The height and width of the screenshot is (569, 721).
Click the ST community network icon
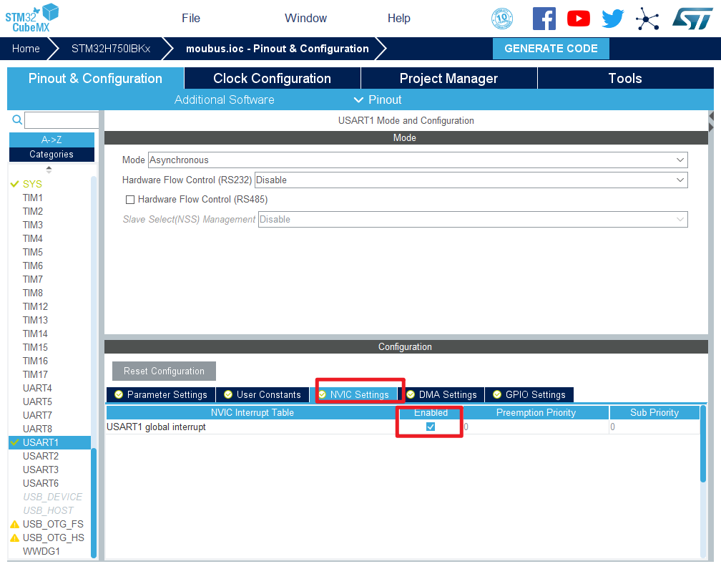(x=647, y=19)
